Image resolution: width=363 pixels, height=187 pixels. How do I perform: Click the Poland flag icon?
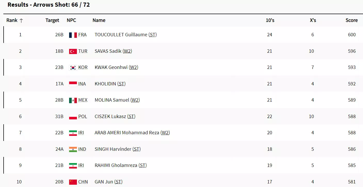(x=73, y=117)
